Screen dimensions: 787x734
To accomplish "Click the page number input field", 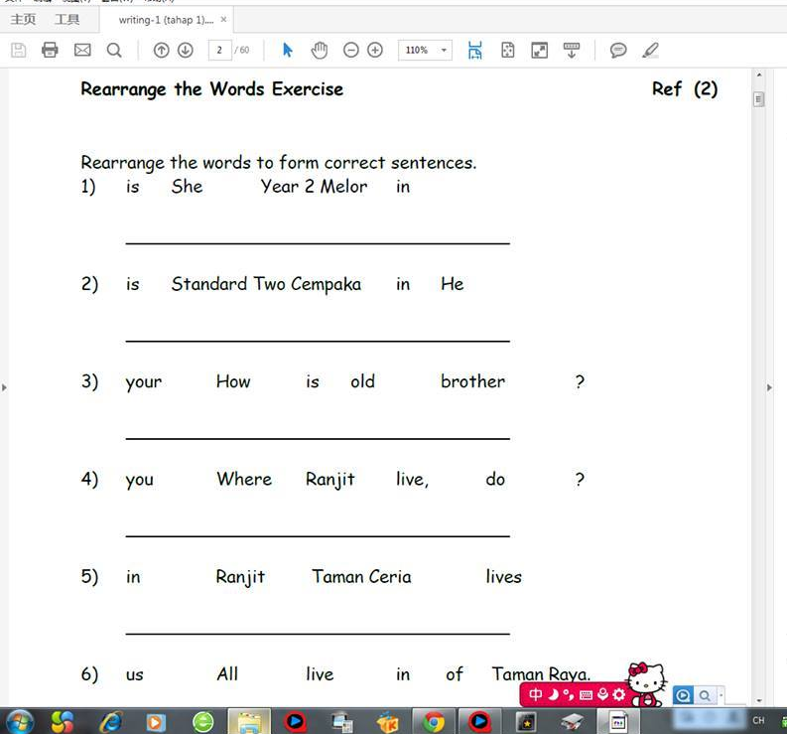I will [219, 50].
